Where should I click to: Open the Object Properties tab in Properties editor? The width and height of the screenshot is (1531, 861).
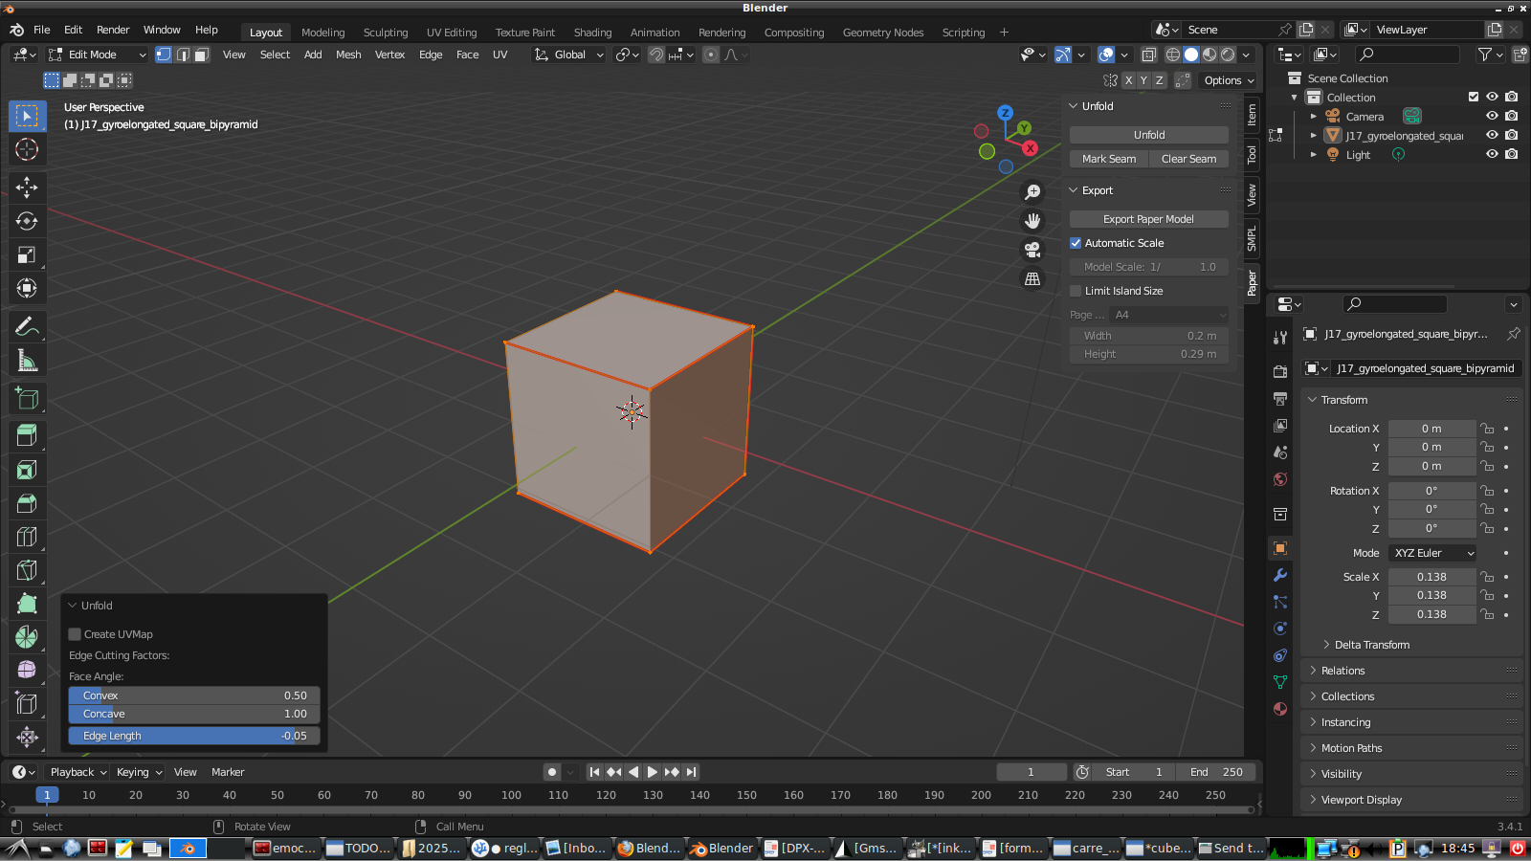[x=1280, y=548]
